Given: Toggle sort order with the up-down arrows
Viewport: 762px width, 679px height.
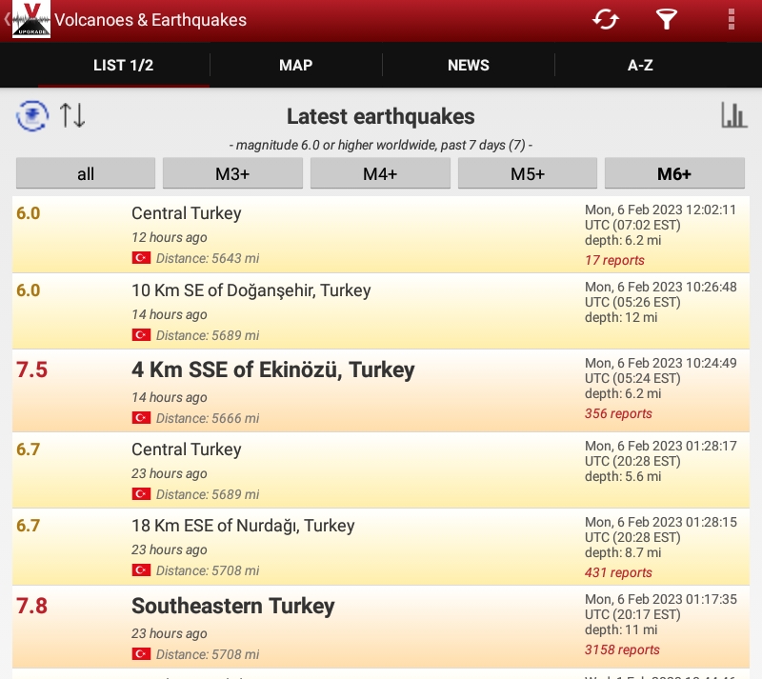Looking at the screenshot, I should pos(72,116).
